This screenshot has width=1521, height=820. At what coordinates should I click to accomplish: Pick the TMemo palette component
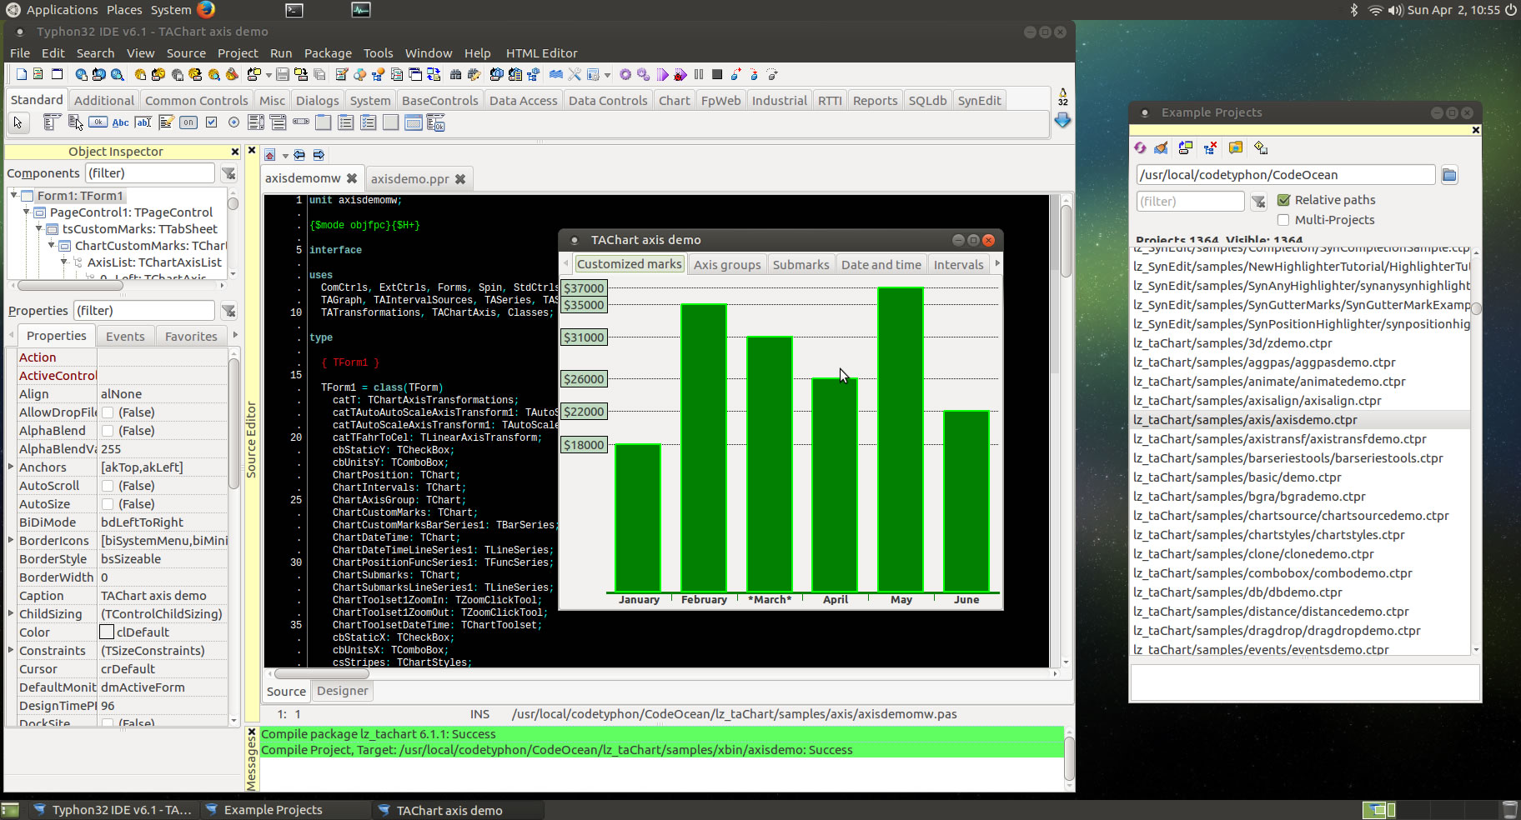coord(166,122)
